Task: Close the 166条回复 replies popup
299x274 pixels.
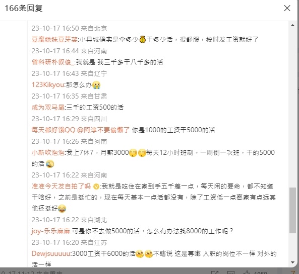Action: click(x=287, y=8)
